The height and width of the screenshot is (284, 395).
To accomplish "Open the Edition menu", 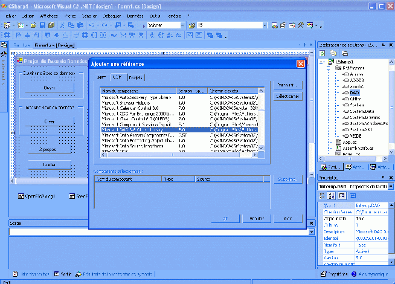I will [x=28, y=16].
